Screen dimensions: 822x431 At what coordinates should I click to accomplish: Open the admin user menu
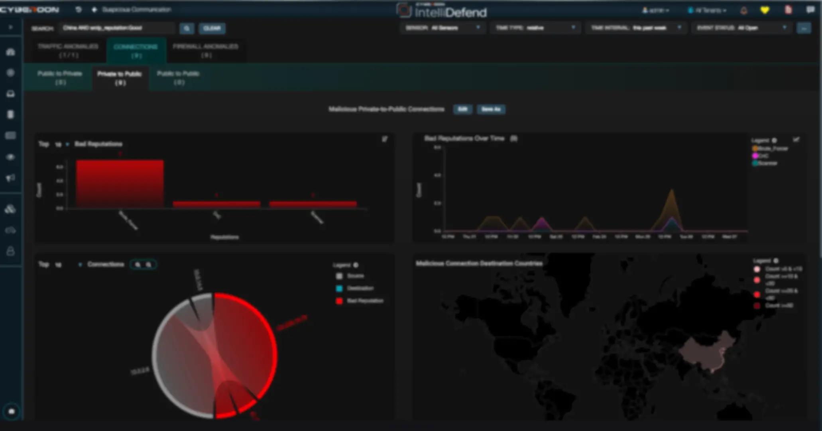tap(655, 10)
